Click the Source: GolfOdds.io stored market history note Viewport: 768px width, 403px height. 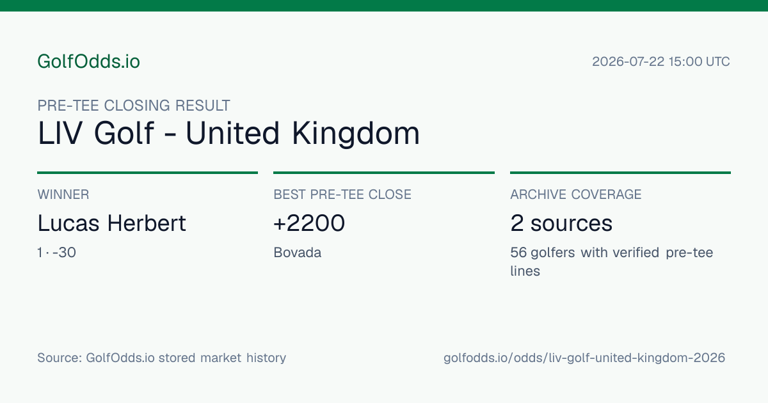(162, 358)
